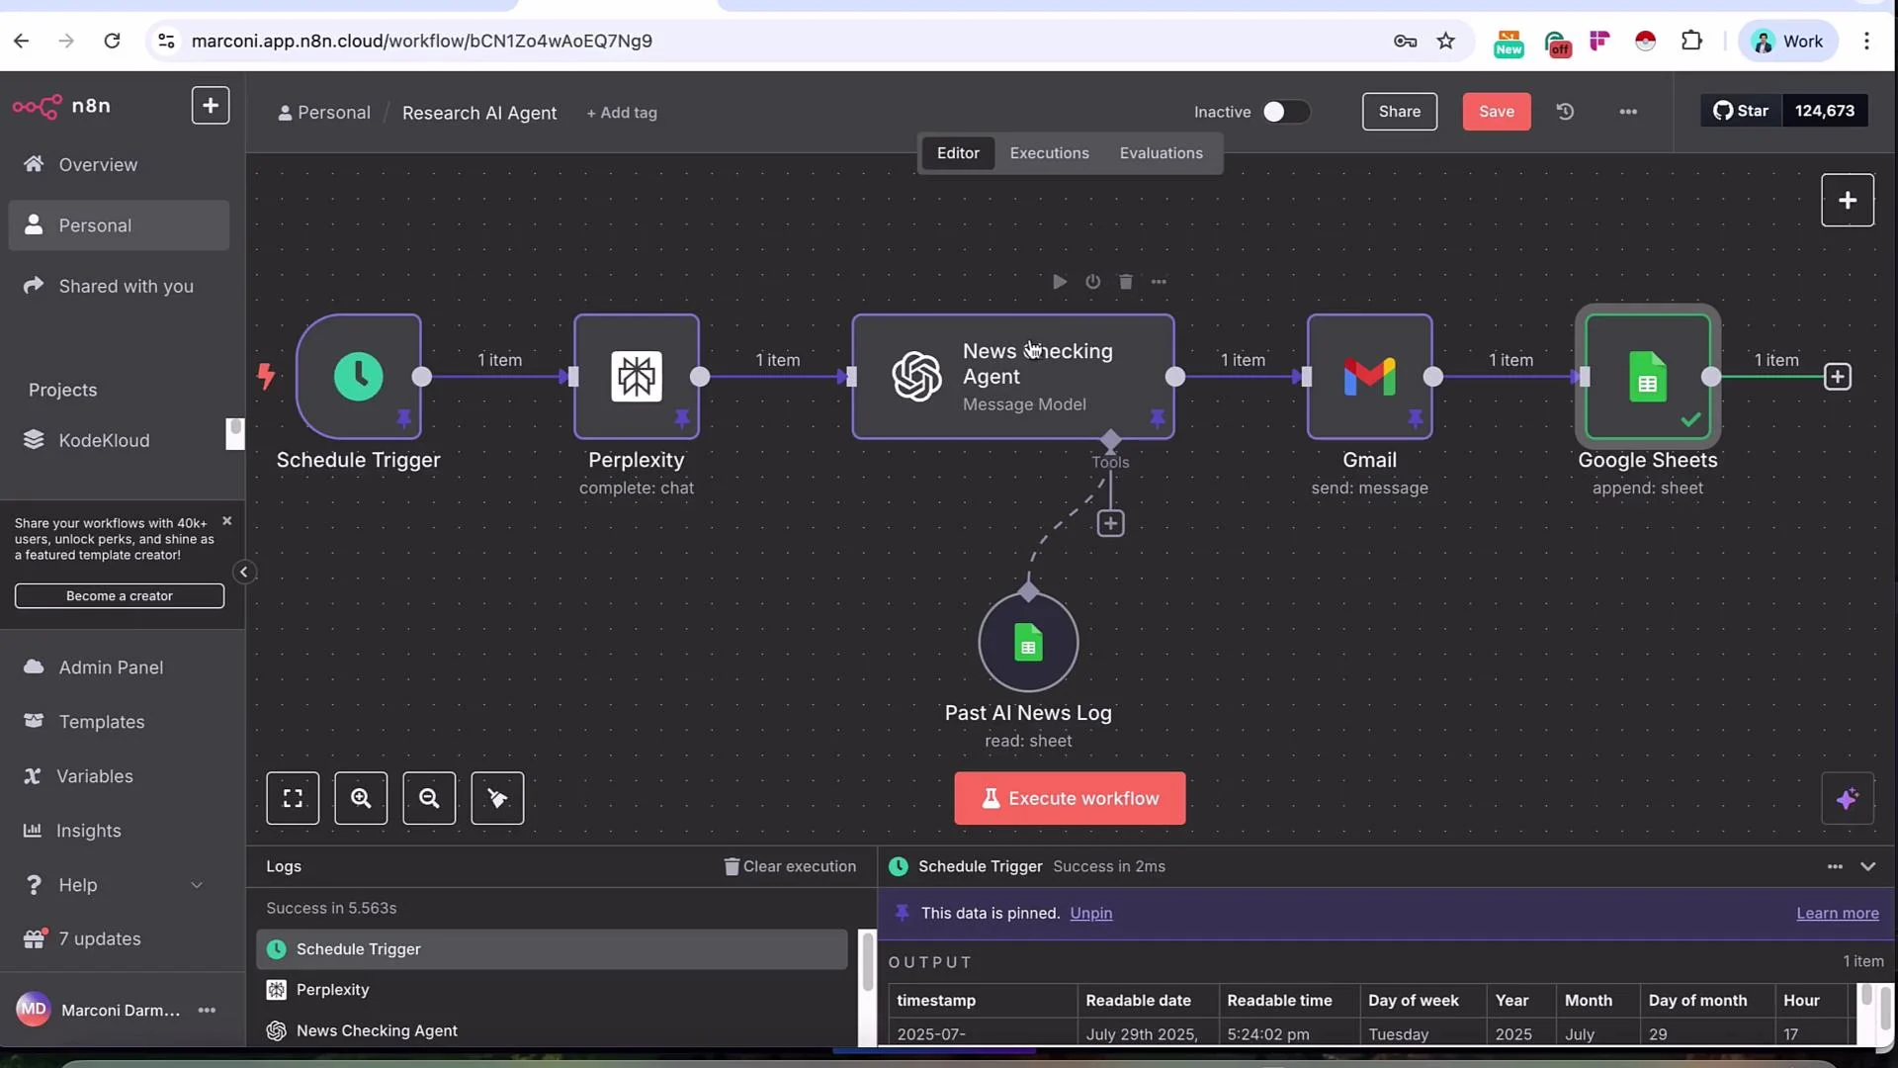Collapse the logs panel chevron

(x=1867, y=866)
